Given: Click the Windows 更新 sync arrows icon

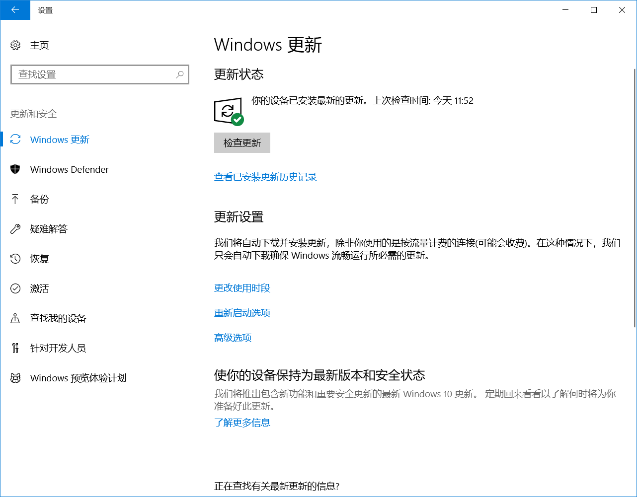Looking at the screenshot, I should click(x=15, y=140).
